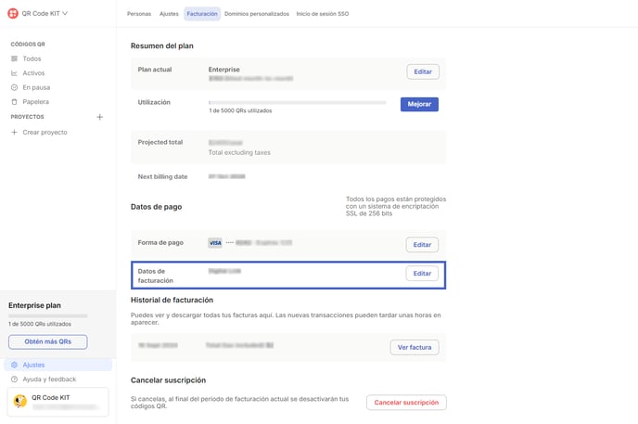Edit the Forma de pago Visa card
The height and width of the screenshot is (424, 638).
422,245
